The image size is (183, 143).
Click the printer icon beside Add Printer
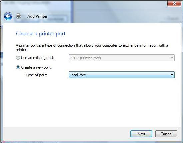[x=18, y=16]
